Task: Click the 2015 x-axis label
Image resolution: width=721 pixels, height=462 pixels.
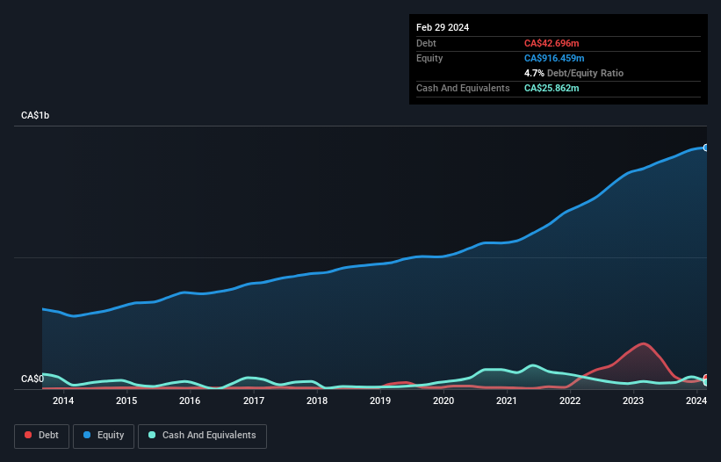Action: pos(126,401)
